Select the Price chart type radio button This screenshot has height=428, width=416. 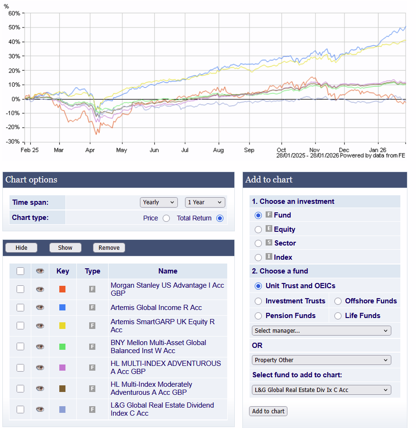[166, 218]
